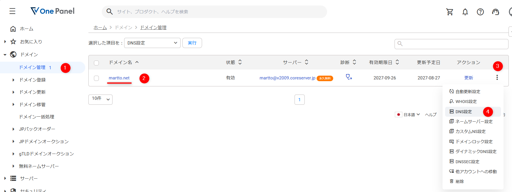Open the martto.net domain link
This screenshot has height=192, width=512.
coord(119,78)
